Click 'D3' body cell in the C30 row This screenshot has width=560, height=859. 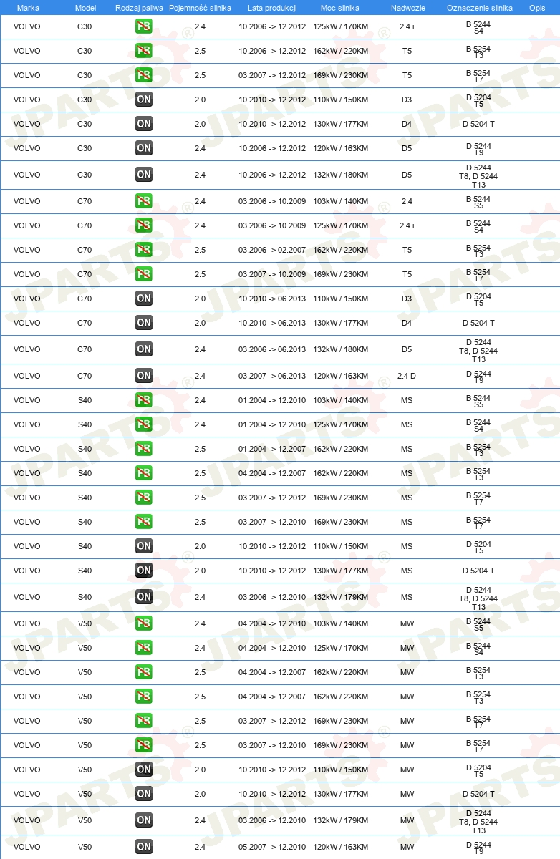407,100
